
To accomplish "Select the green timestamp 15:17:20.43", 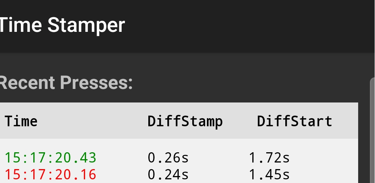I will 51,158.
